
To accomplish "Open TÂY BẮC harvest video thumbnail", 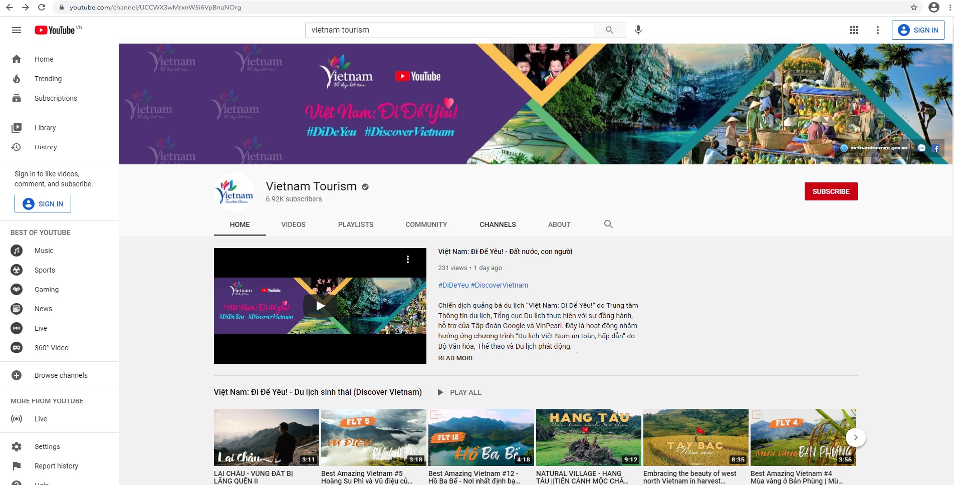I will (696, 438).
